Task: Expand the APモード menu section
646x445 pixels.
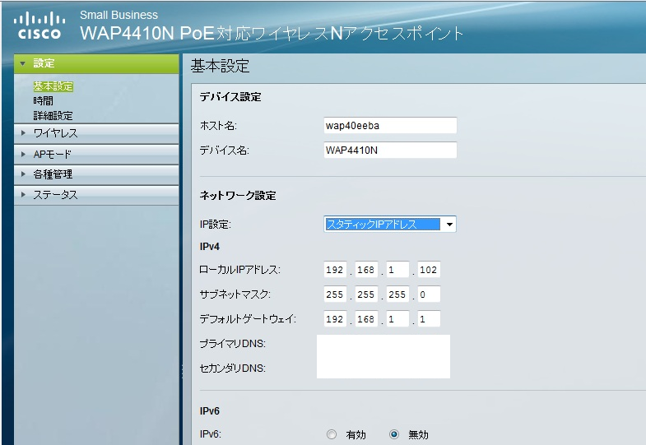Action: tap(96, 155)
